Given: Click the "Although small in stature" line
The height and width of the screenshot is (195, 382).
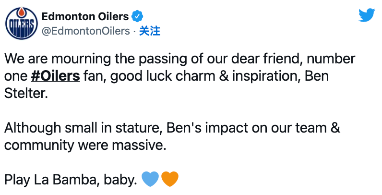Looking at the screenshot, I should (82, 128).
